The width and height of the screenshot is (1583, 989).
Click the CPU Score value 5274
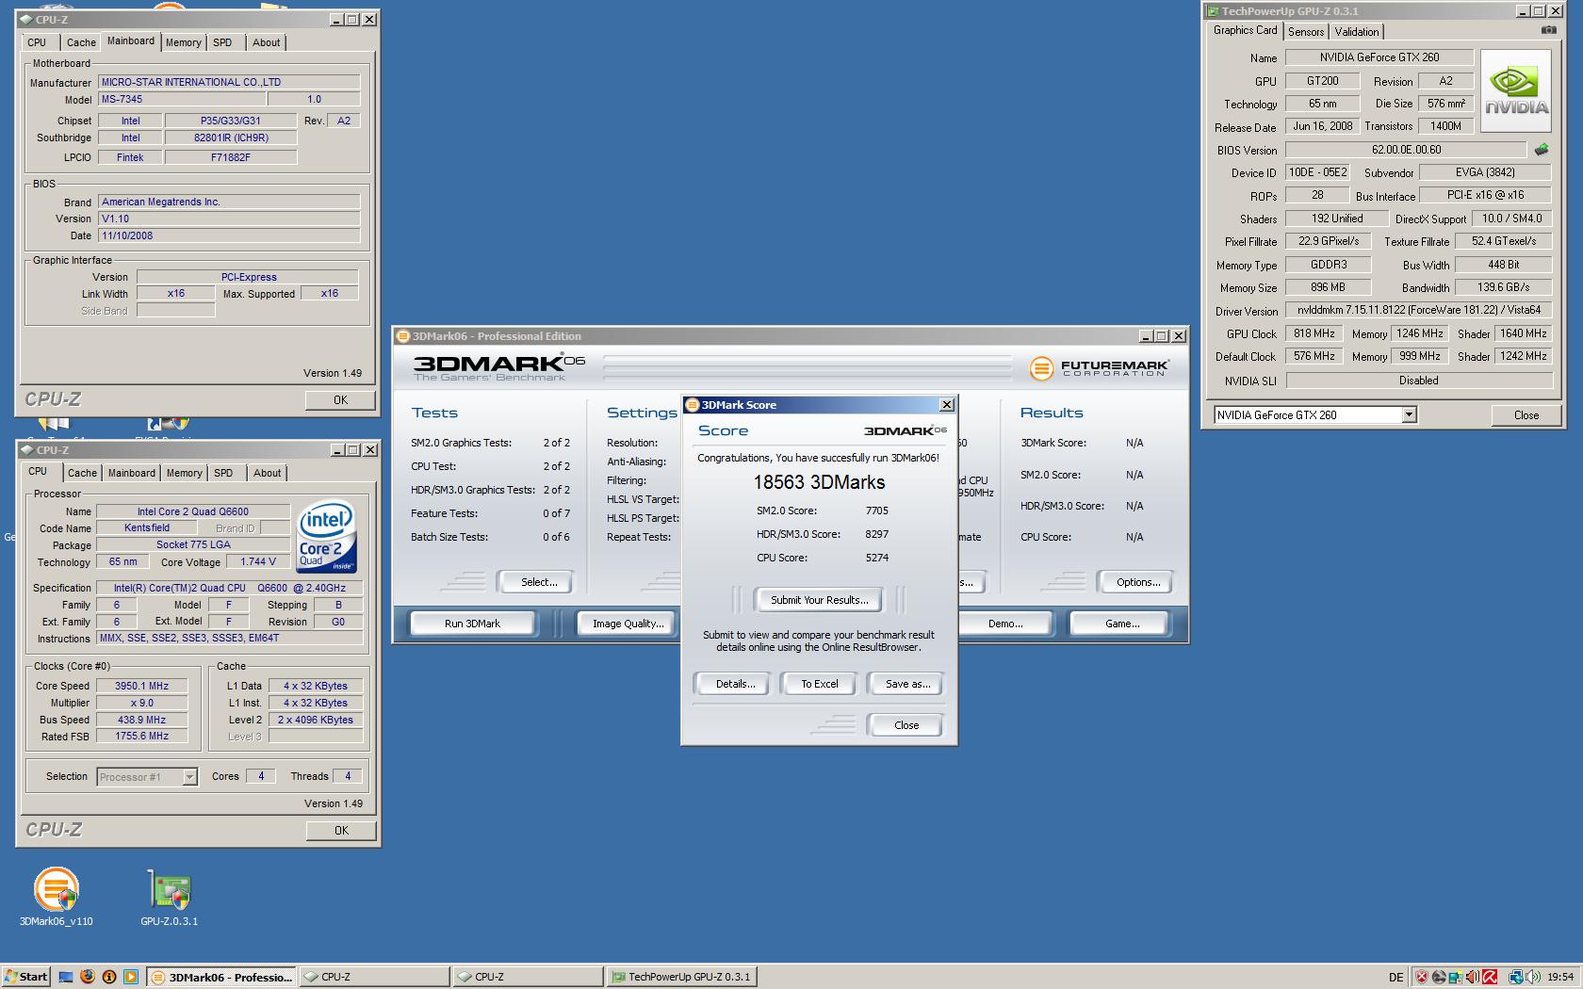point(876,558)
